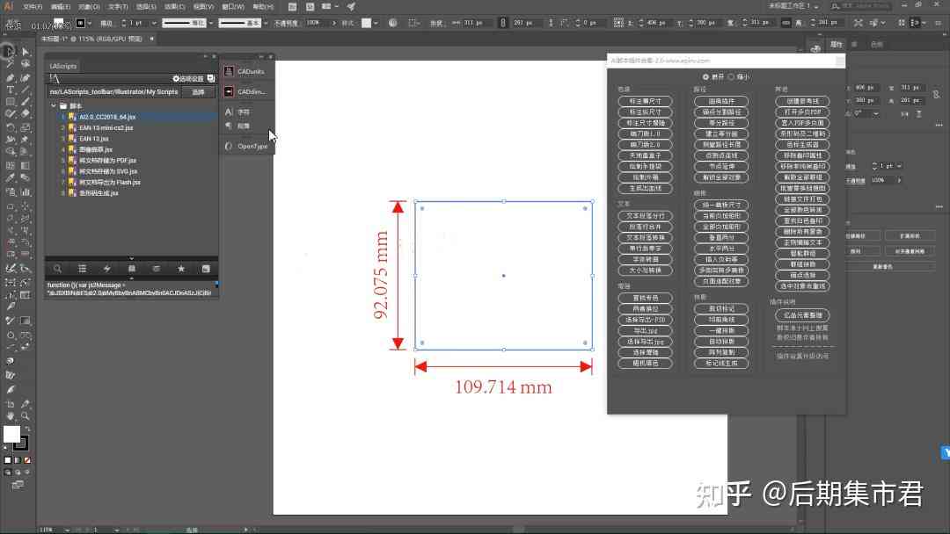Image resolution: width=950 pixels, height=534 pixels.
Task: Select the Rotate tool
Action: (11, 127)
